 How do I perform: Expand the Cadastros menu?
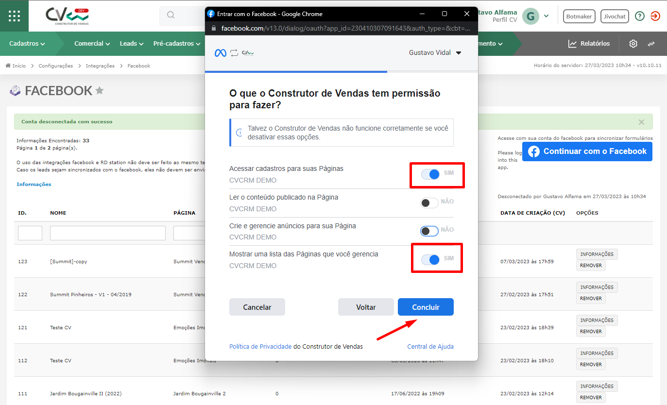[27, 44]
